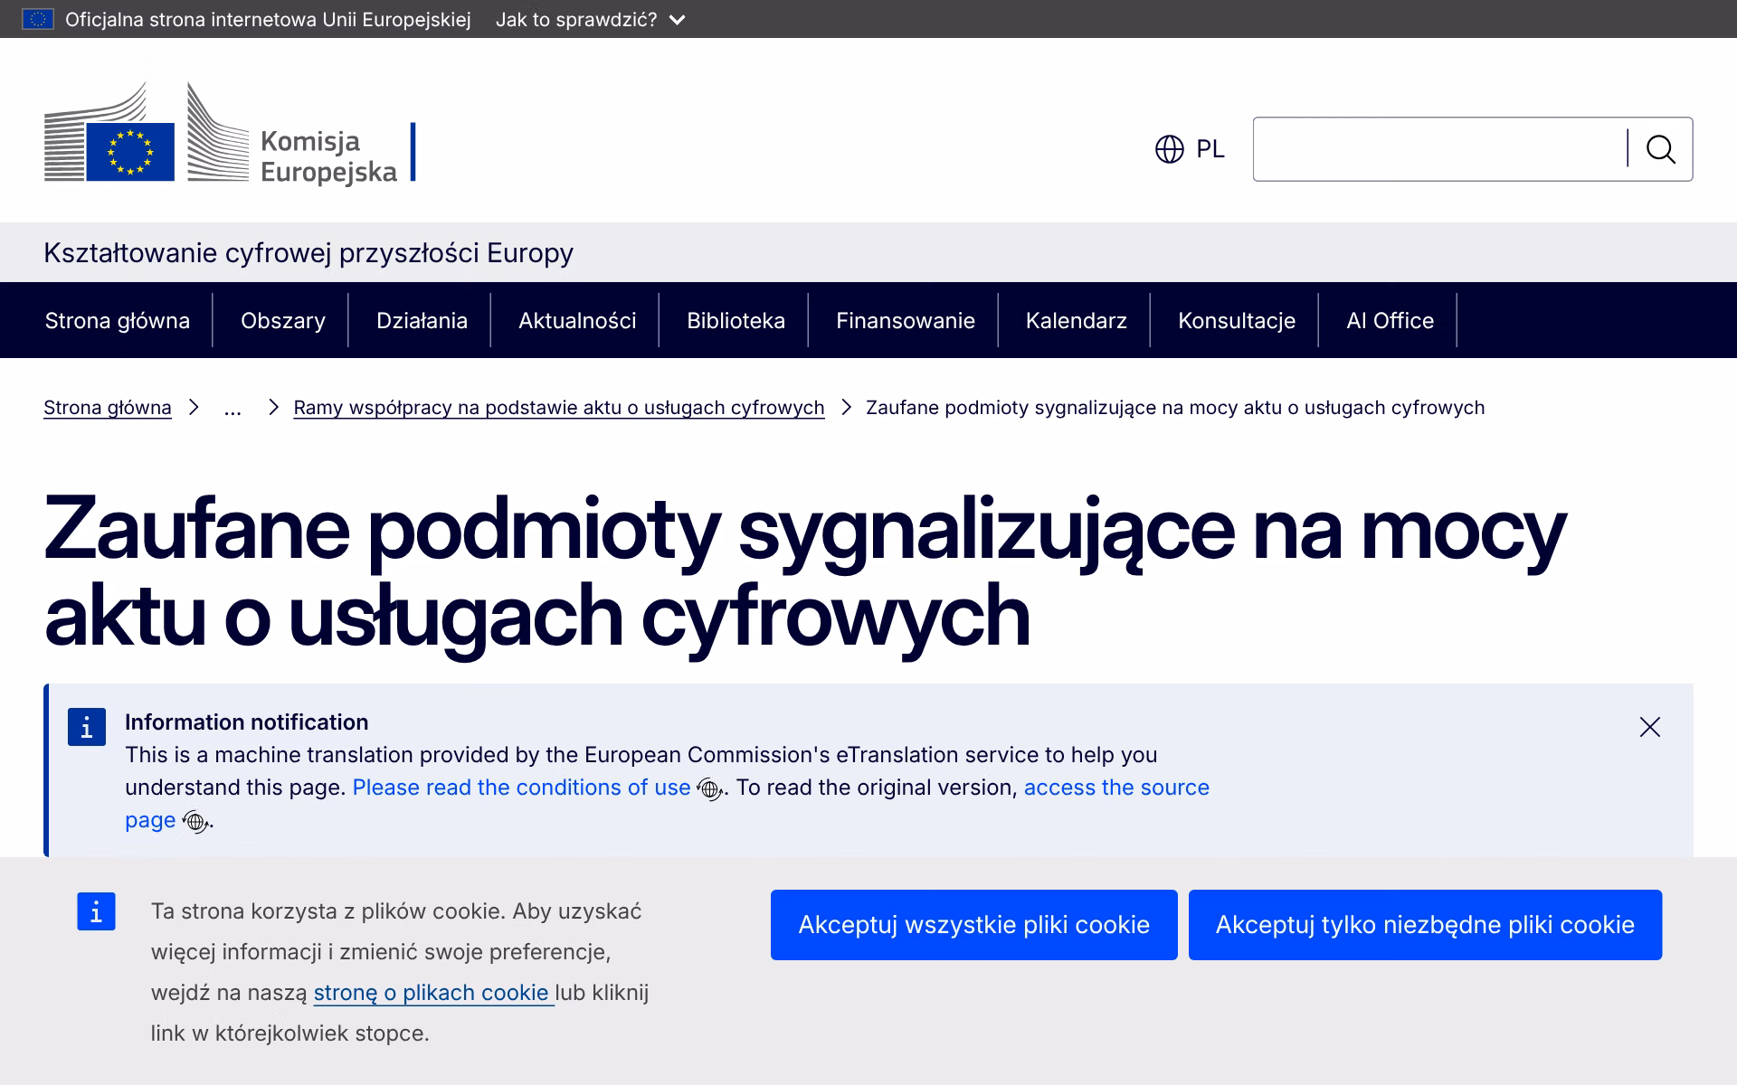
Task: Open the Strona główna menu item
Action: point(118,320)
